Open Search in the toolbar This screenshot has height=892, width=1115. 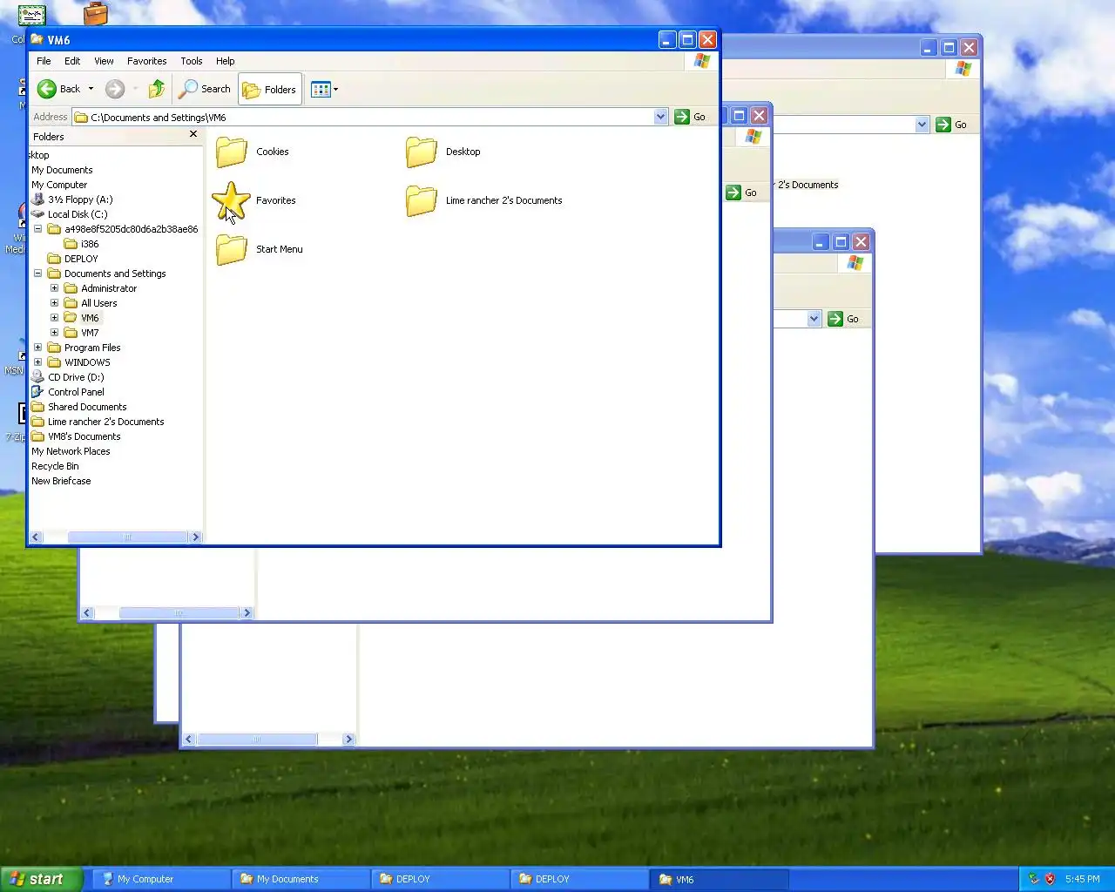click(x=205, y=89)
